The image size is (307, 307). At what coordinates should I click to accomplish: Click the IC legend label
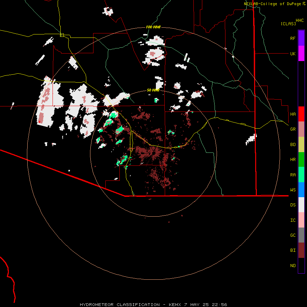[x=293, y=220]
